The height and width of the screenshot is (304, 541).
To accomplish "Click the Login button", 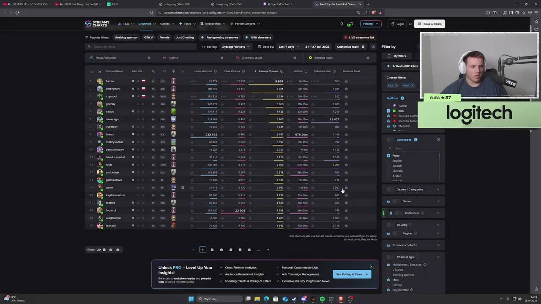I will pyautogui.click(x=397, y=24).
